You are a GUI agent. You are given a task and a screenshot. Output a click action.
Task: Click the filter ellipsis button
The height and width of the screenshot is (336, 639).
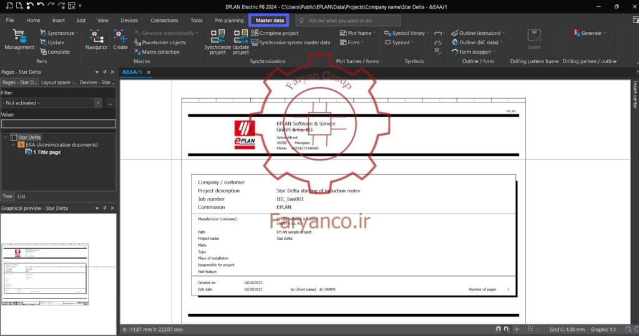coord(110,103)
